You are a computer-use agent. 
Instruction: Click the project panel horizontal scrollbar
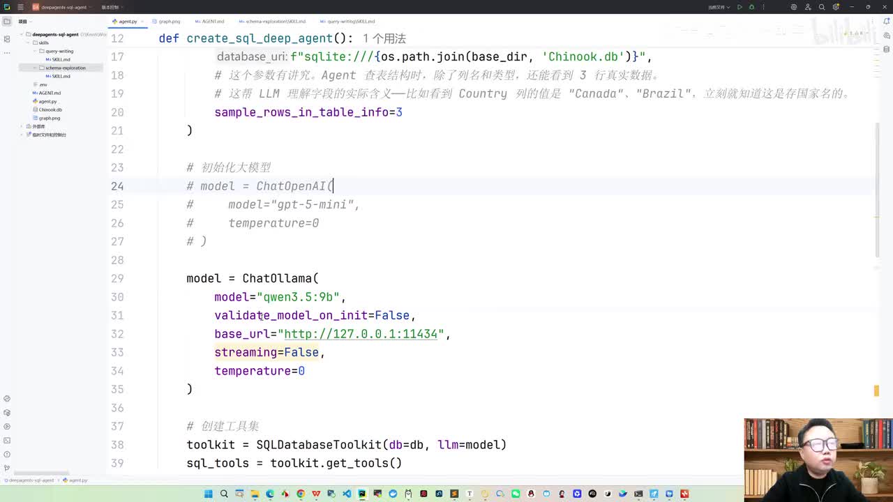coord(41,473)
